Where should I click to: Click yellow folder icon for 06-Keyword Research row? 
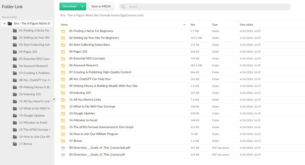coord(63,66)
